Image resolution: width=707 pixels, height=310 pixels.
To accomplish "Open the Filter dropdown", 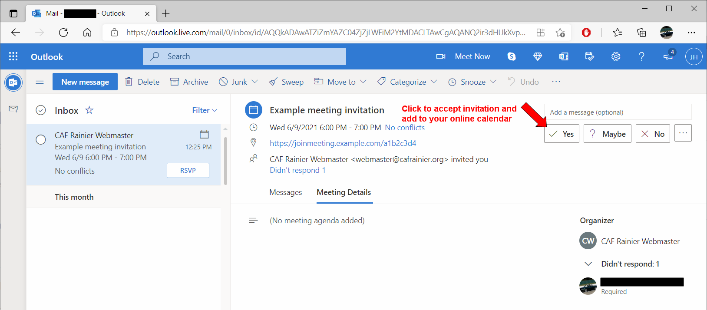I will 205,110.
